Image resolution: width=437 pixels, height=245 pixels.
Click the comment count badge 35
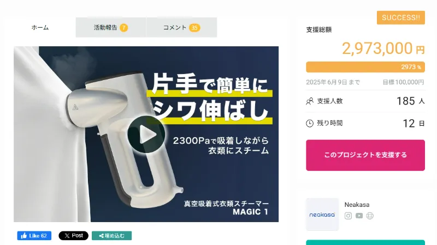(x=194, y=28)
